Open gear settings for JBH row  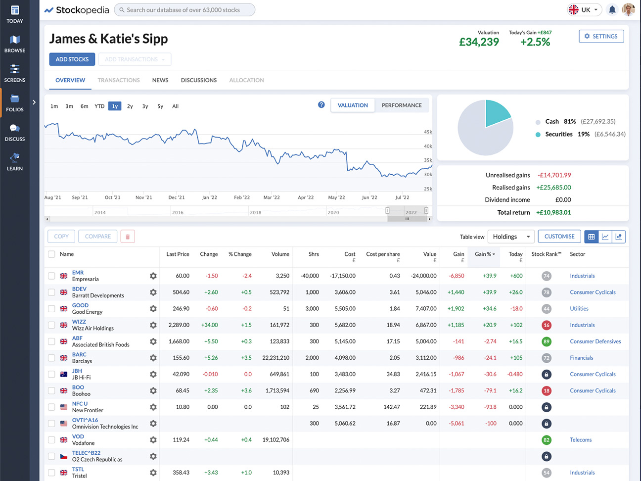153,375
